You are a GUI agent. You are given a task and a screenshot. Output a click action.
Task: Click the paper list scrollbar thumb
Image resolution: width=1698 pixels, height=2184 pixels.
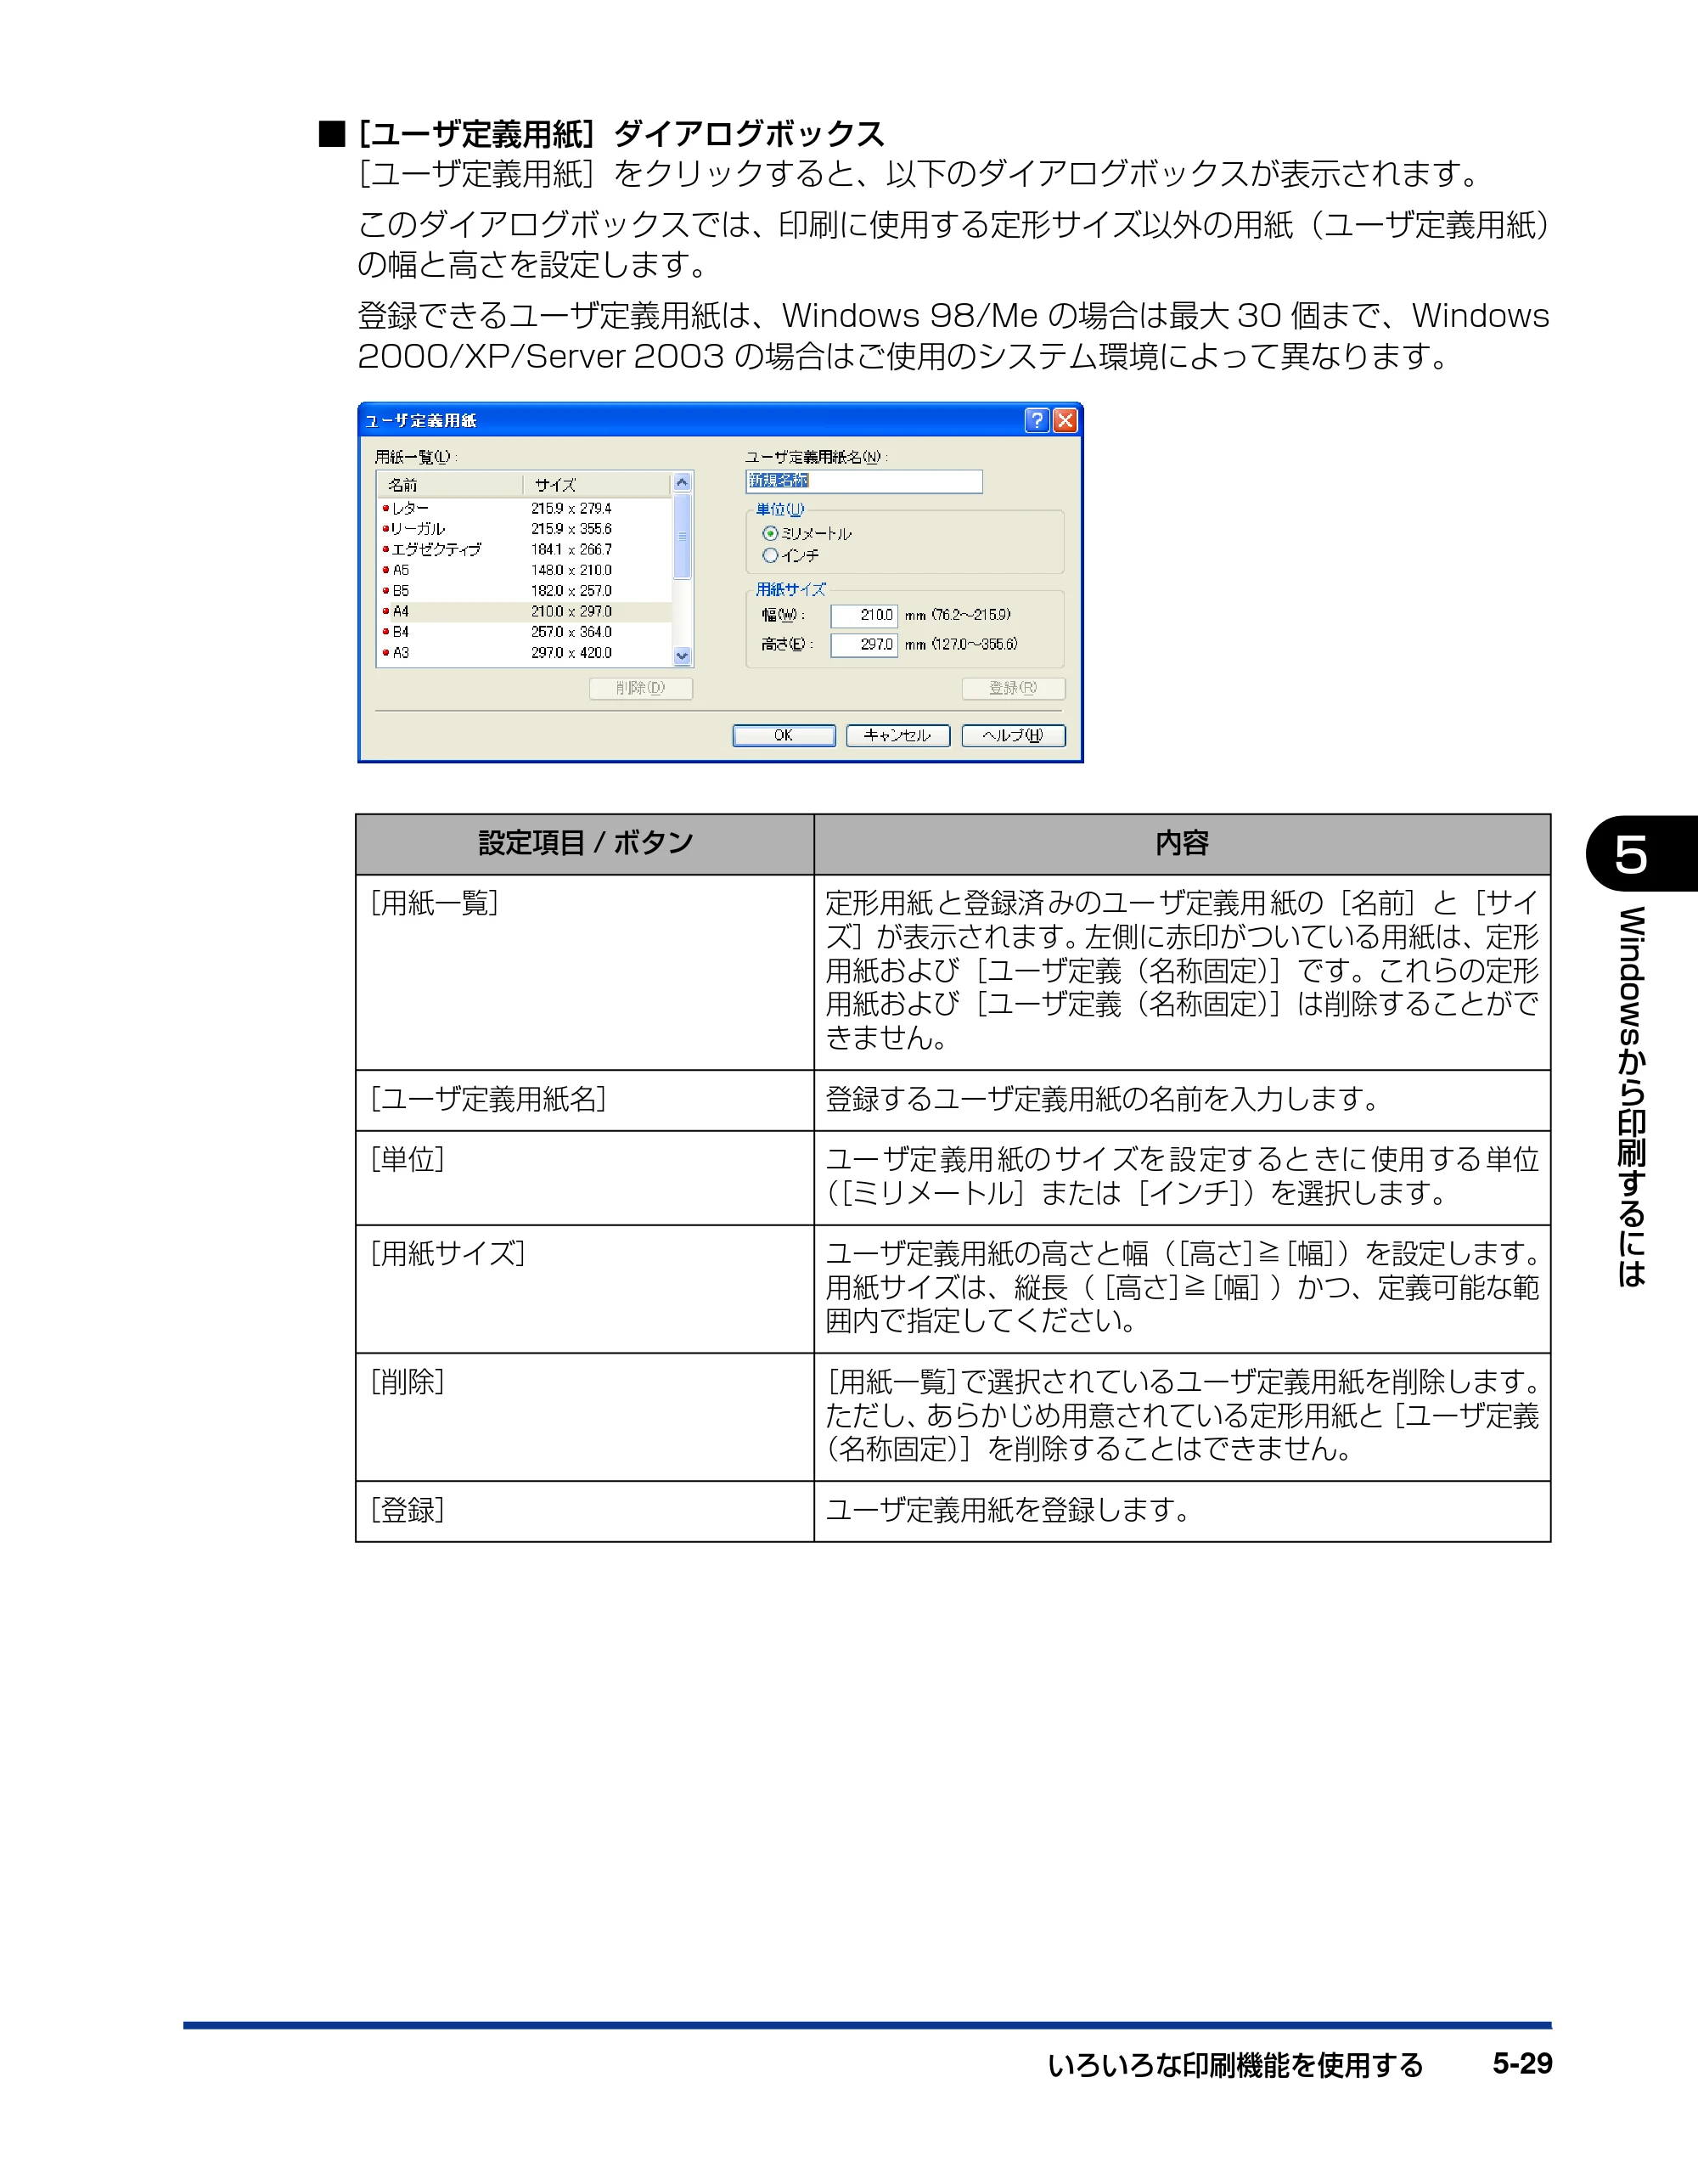[683, 536]
